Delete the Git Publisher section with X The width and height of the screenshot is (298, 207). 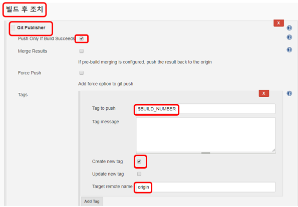pyautogui.click(x=278, y=23)
